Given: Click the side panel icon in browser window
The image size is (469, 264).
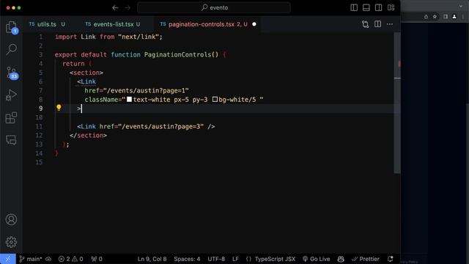Looking at the screenshot, I should pyautogui.click(x=446, y=17).
